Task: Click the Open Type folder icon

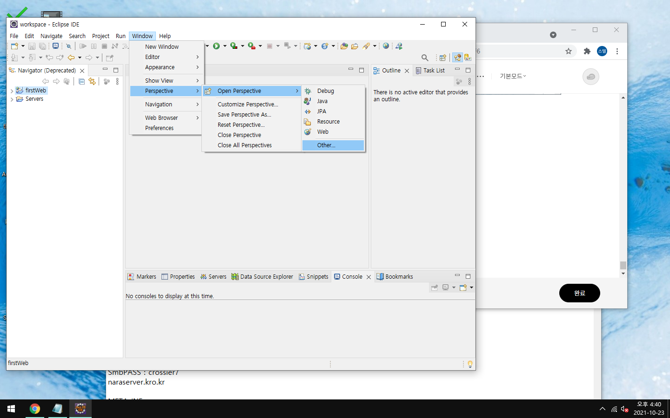Action: point(344,46)
